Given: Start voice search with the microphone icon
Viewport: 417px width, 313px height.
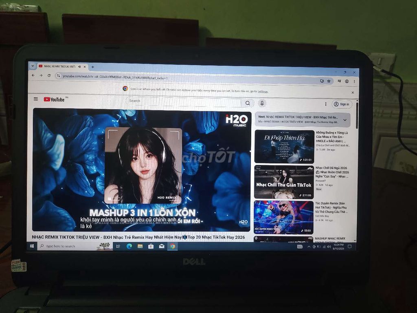Looking at the screenshot, I should 262,103.
